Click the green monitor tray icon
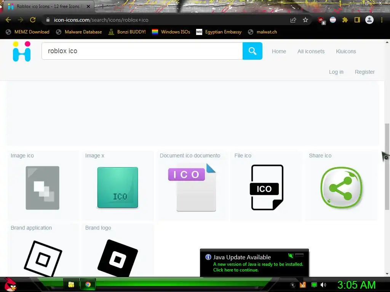The width and height of the screenshot is (390, 292). 314,285
